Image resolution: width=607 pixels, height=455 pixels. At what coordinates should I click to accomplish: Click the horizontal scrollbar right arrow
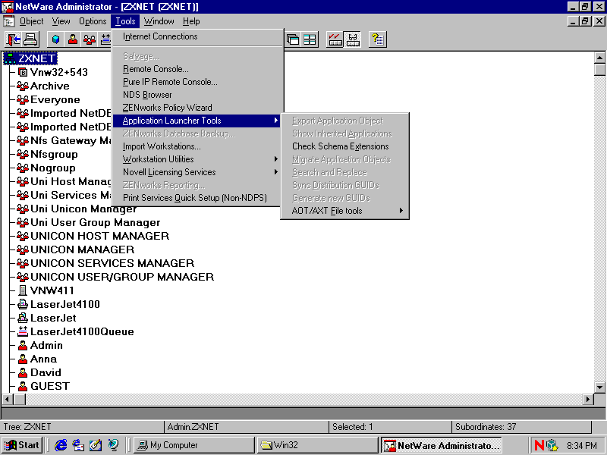point(588,399)
